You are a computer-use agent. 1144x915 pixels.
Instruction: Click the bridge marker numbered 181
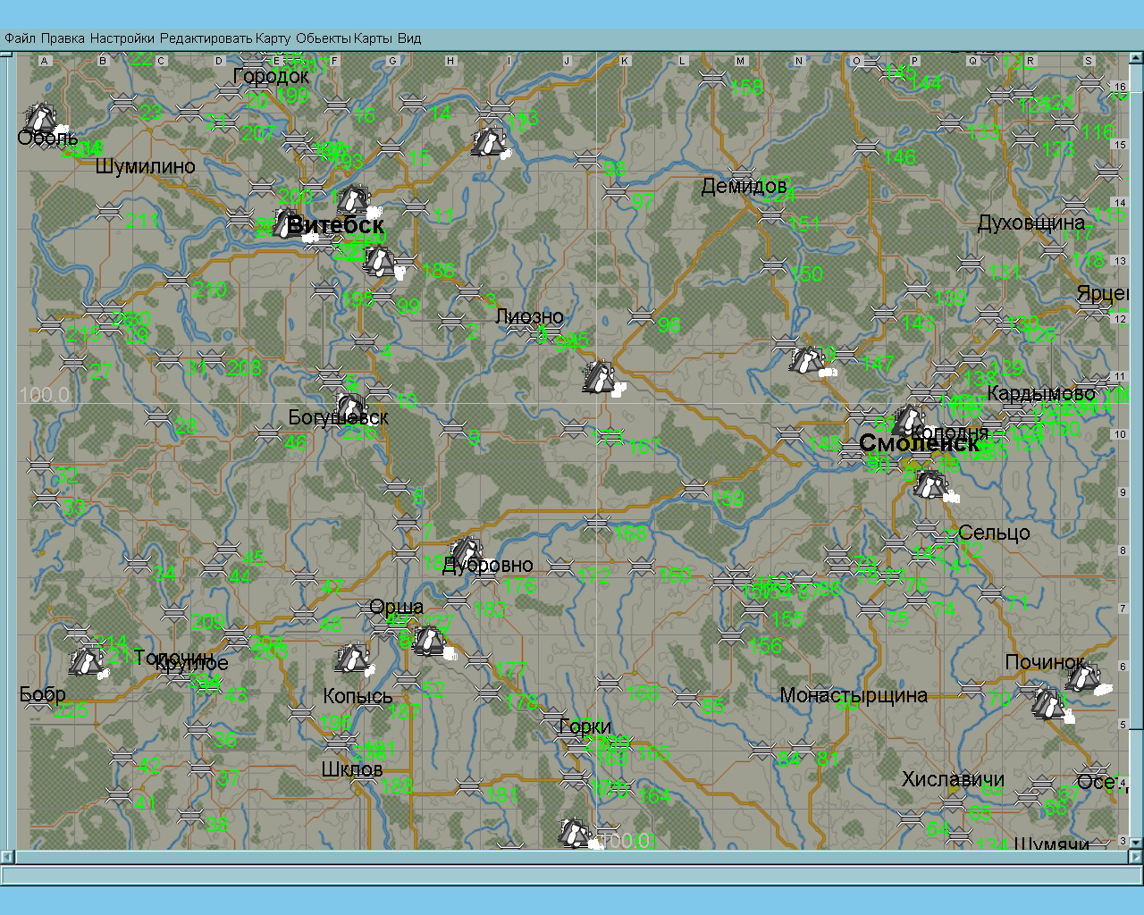468,786
